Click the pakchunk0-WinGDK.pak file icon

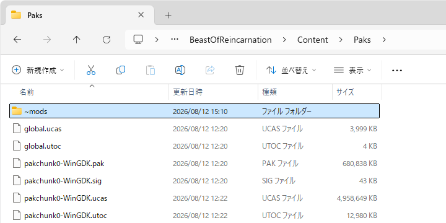coord(17,164)
